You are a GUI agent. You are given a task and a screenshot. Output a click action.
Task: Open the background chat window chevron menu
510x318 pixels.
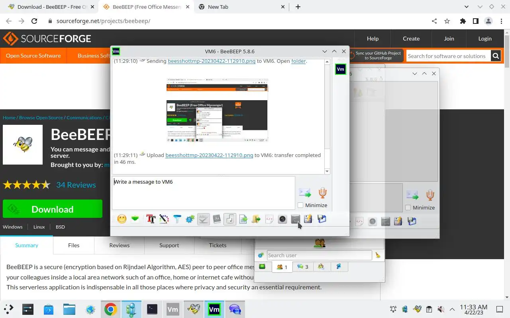pos(415,74)
